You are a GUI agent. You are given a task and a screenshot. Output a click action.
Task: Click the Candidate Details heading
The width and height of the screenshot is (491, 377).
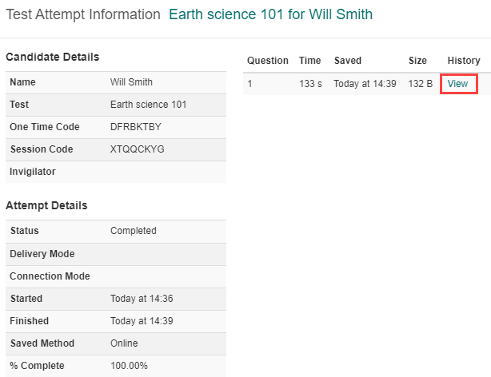pos(53,57)
